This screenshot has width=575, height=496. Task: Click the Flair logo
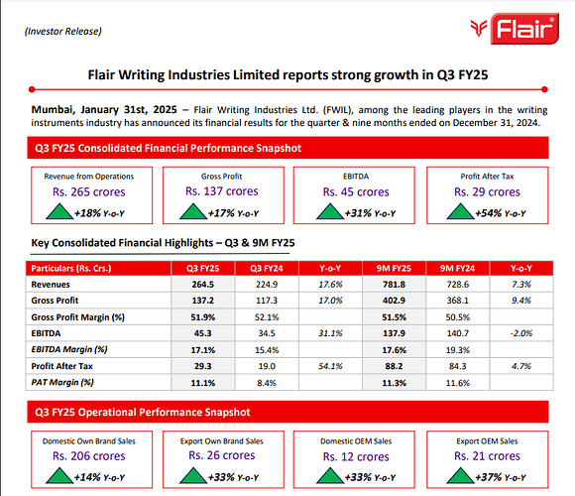tap(515, 29)
